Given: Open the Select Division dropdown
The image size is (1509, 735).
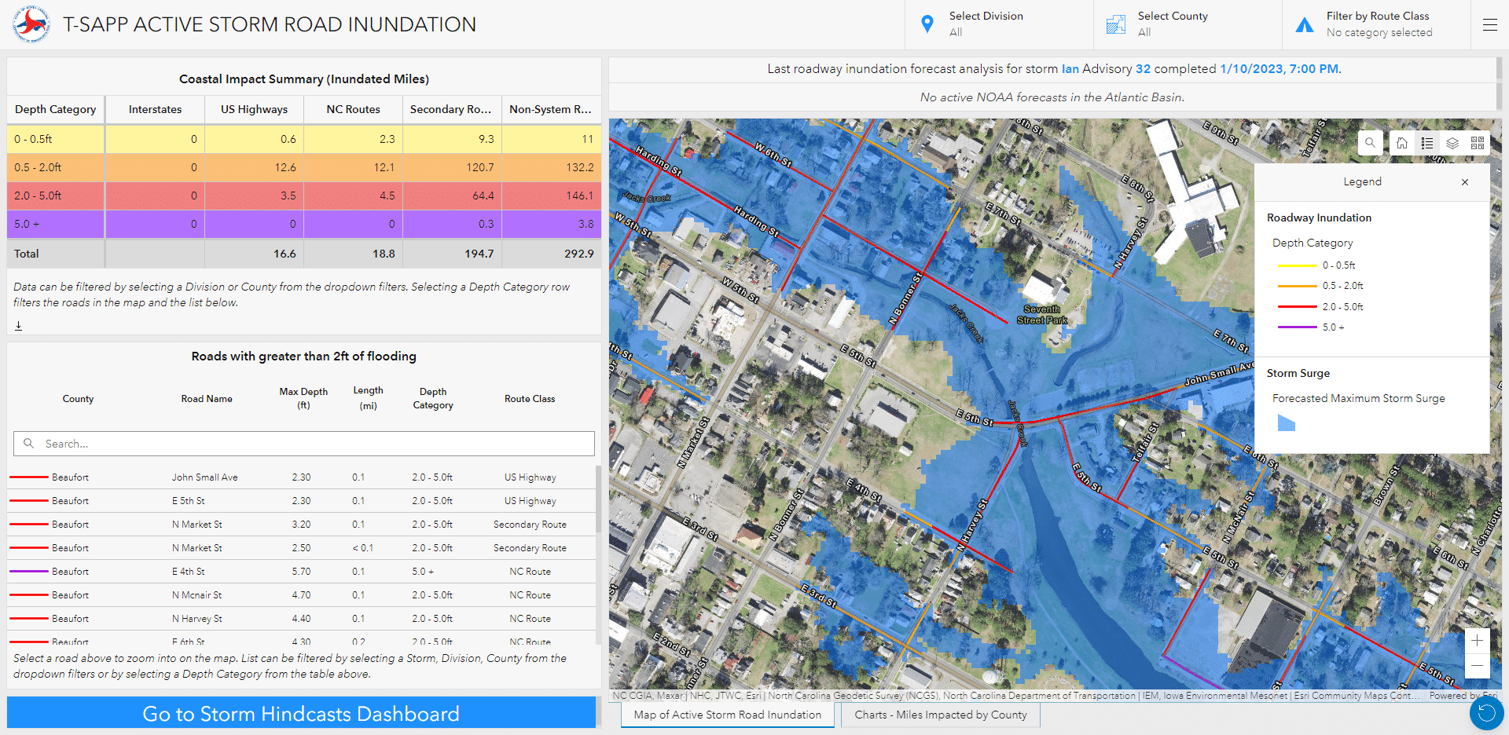Looking at the screenshot, I should pyautogui.click(x=986, y=24).
